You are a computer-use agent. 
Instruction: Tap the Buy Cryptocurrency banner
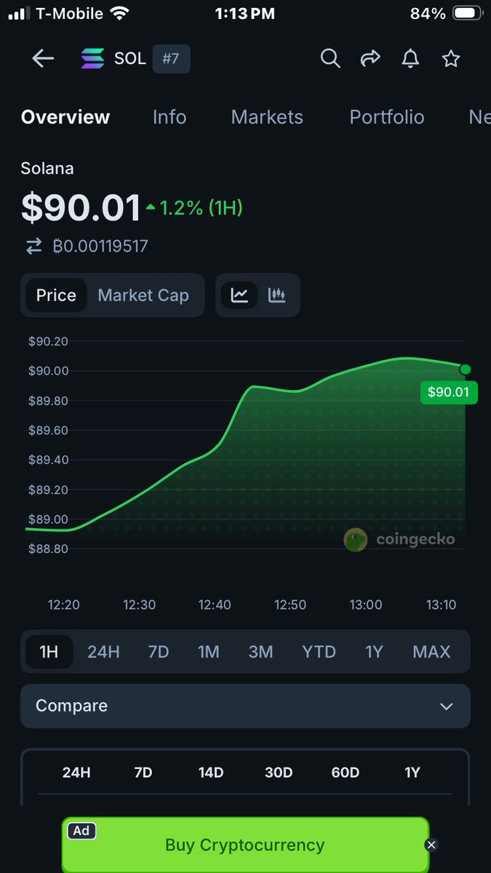[x=244, y=845]
